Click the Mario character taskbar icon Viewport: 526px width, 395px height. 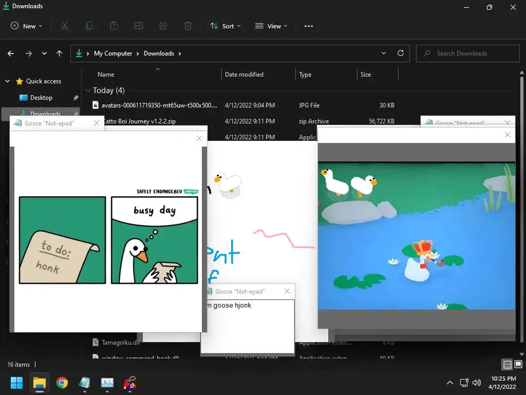click(130, 383)
